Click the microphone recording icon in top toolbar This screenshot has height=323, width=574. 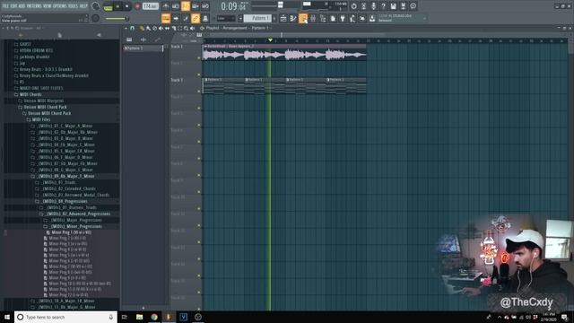point(373,6)
